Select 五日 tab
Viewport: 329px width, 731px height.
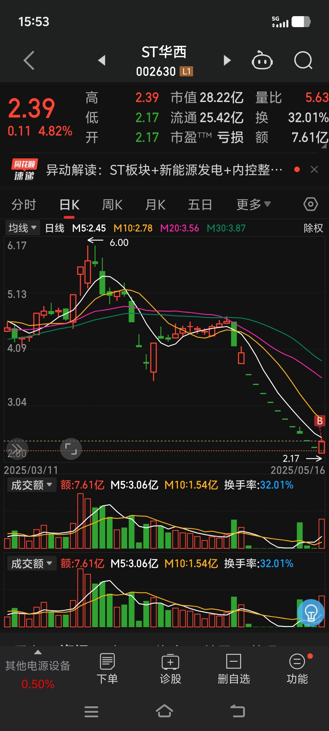[200, 204]
